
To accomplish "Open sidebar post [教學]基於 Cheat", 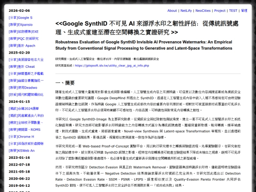I will (22, 67).
